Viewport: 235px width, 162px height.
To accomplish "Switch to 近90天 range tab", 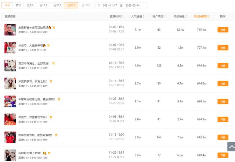I will coord(71,5).
